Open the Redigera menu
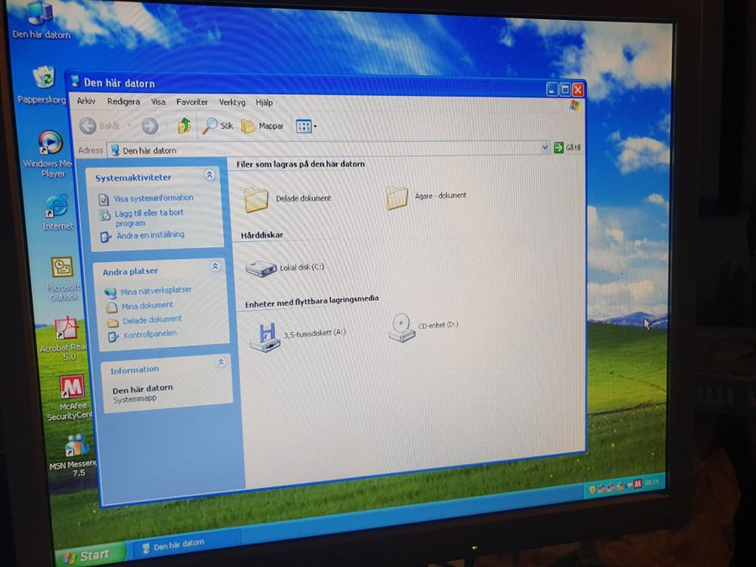 [x=123, y=102]
